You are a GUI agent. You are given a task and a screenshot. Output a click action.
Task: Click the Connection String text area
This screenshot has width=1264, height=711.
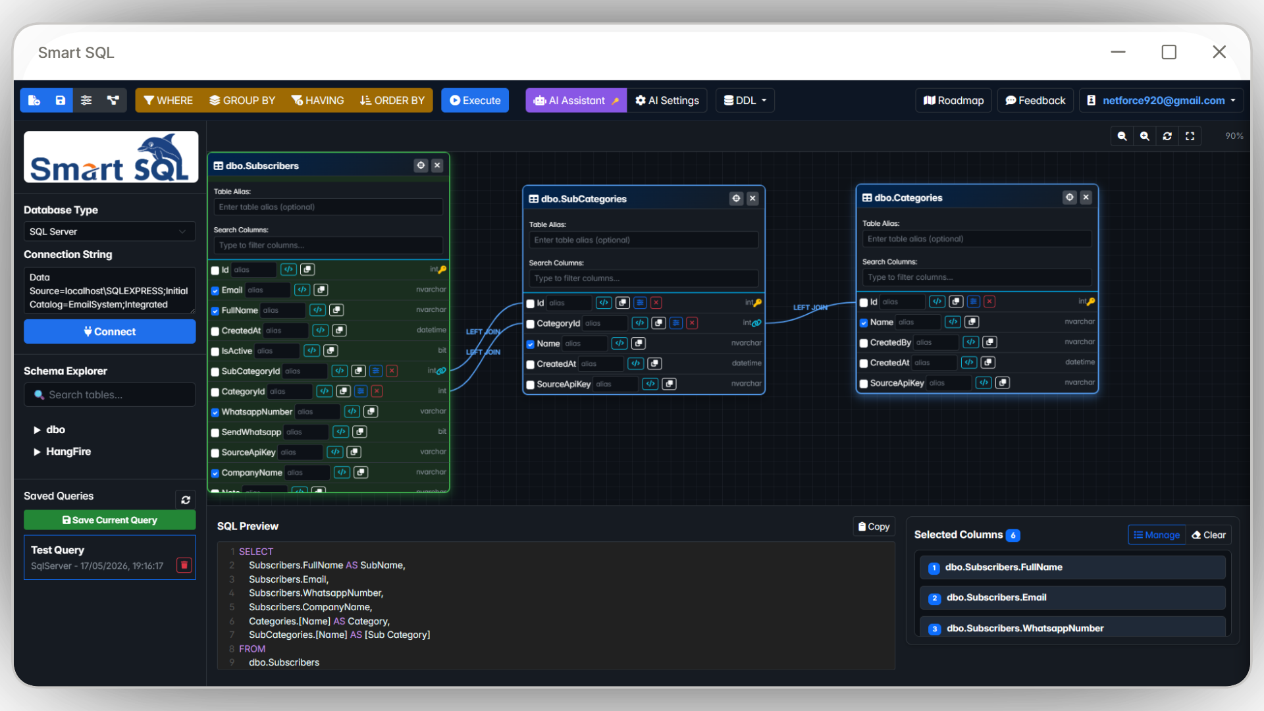(x=109, y=291)
